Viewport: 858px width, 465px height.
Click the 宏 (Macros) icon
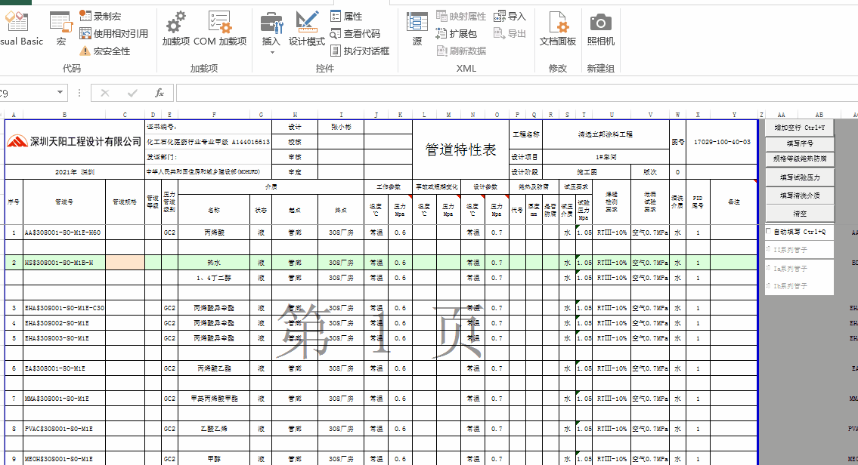click(60, 29)
